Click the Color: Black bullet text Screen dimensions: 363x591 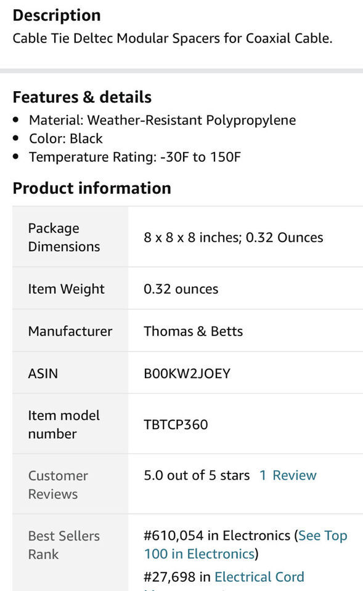(x=66, y=139)
